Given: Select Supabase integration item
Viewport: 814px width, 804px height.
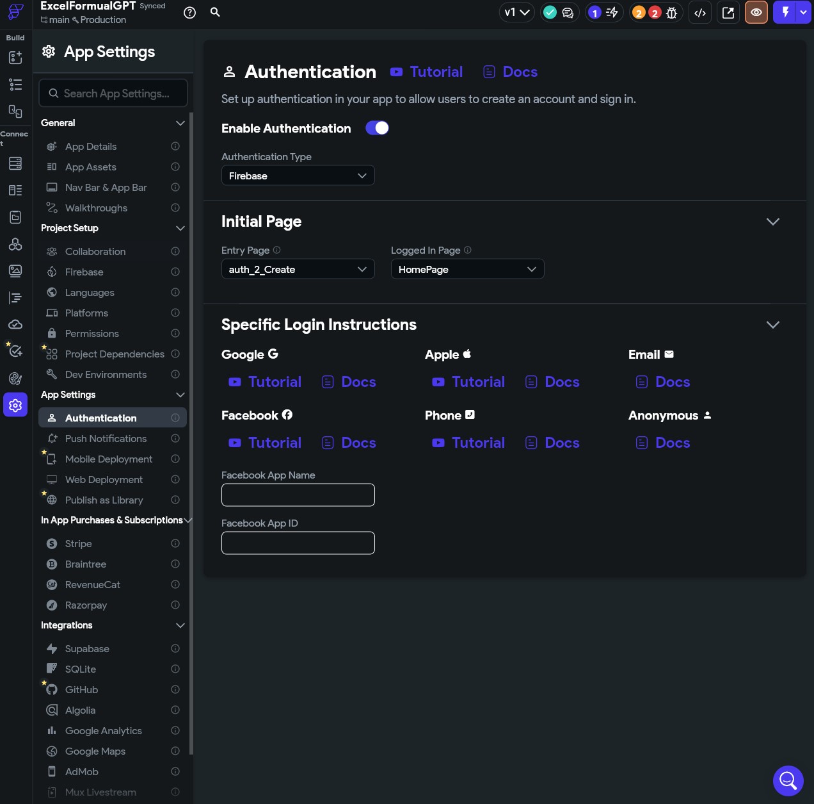Looking at the screenshot, I should [113, 648].
